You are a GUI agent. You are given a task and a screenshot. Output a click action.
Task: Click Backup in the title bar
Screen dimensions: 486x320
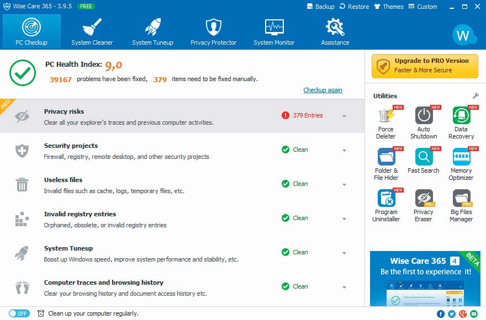click(320, 7)
